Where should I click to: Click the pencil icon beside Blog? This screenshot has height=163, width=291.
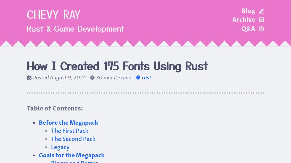(261, 11)
